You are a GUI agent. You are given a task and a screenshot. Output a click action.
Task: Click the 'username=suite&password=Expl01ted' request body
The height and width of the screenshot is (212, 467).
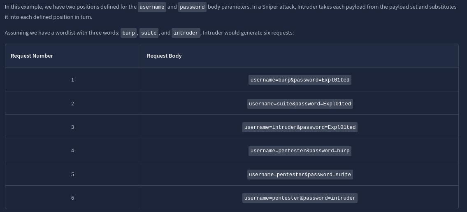pos(300,104)
